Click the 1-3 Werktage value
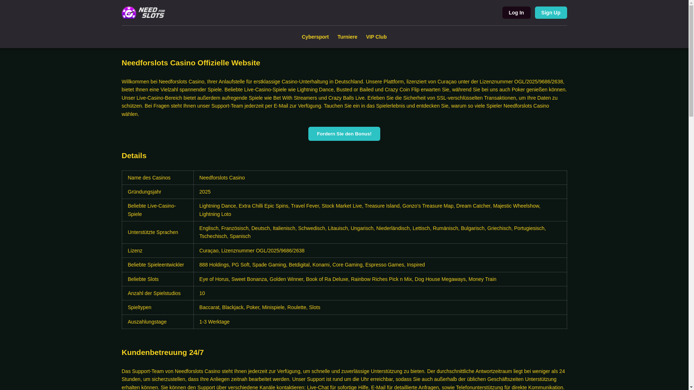 pyautogui.click(x=380, y=322)
